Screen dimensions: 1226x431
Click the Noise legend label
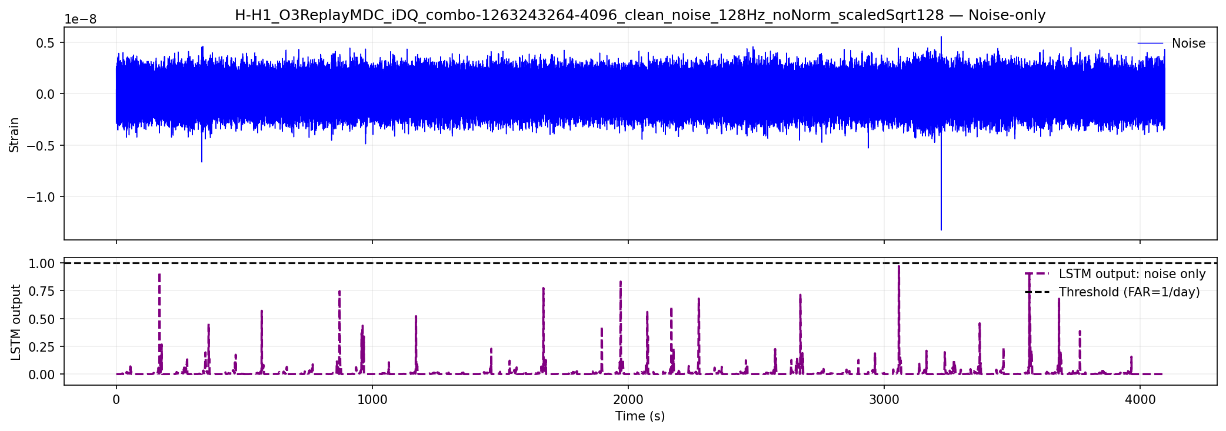pos(1188,44)
